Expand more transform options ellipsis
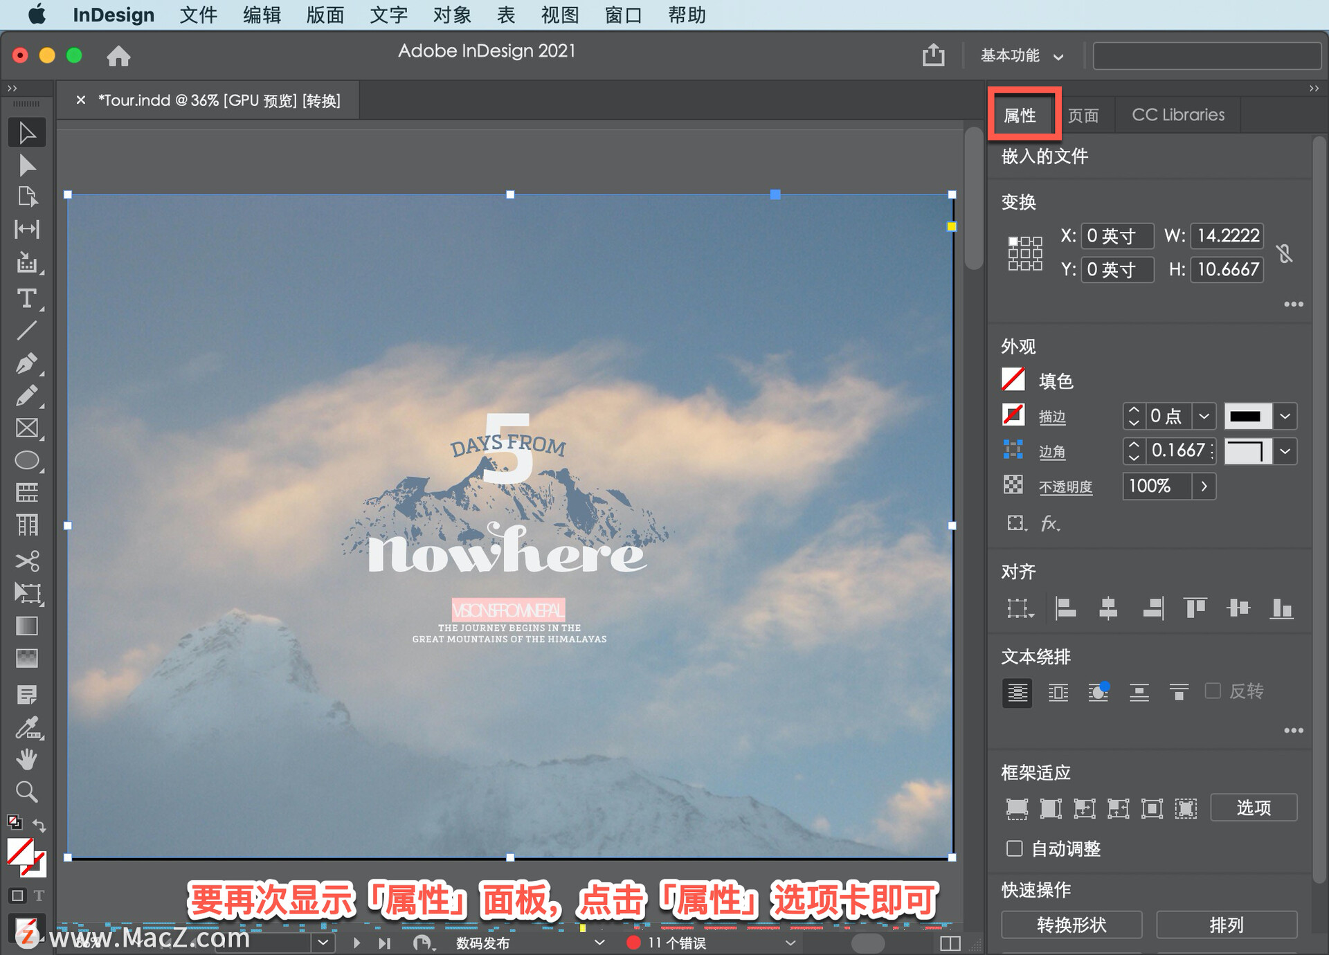 point(1293,304)
